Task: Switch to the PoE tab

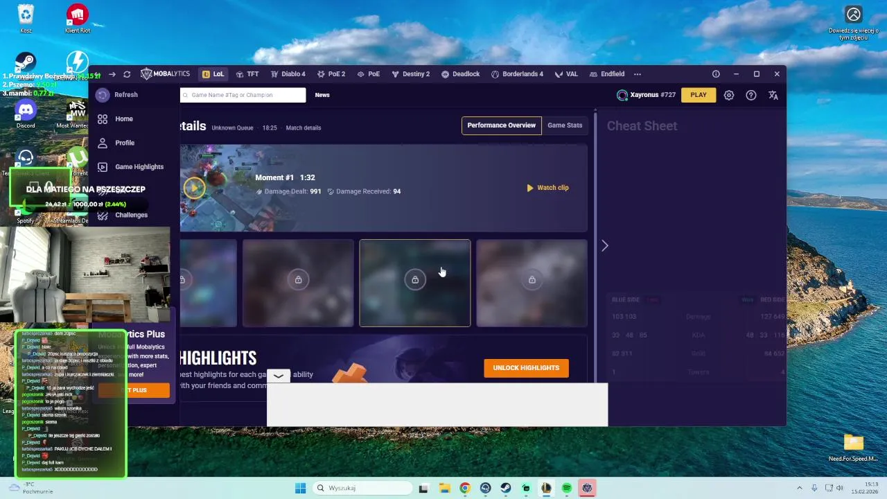Action: (x=368, y=74)
